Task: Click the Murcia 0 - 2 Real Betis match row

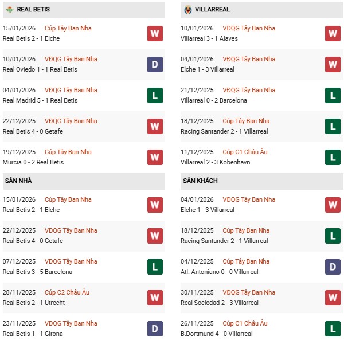Action: click(x=33, y=162)
